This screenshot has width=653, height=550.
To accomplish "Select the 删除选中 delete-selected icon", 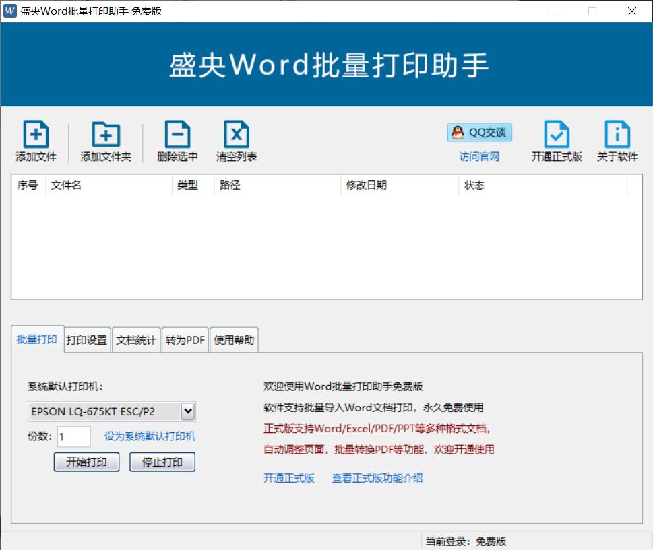I will click(177, 134).
